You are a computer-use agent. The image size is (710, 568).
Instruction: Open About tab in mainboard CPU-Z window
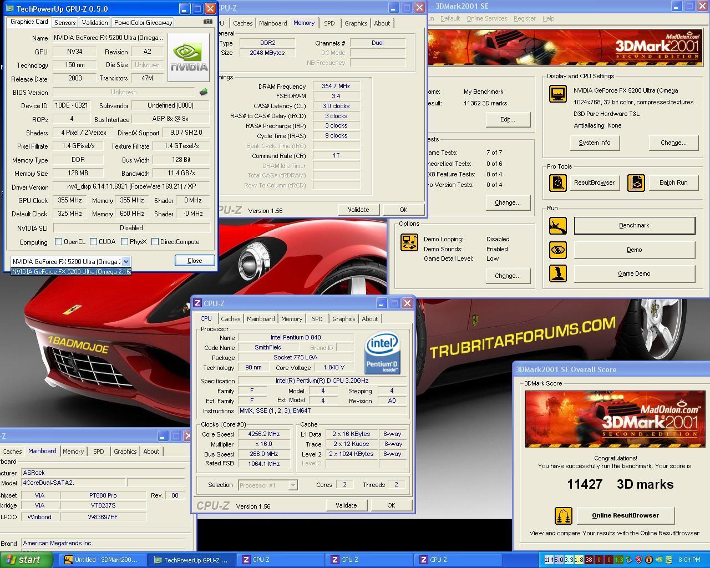[151, 452]
